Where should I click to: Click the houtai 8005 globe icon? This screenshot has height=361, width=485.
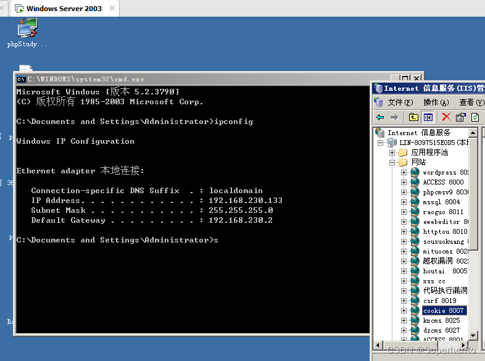click(415, 271)
